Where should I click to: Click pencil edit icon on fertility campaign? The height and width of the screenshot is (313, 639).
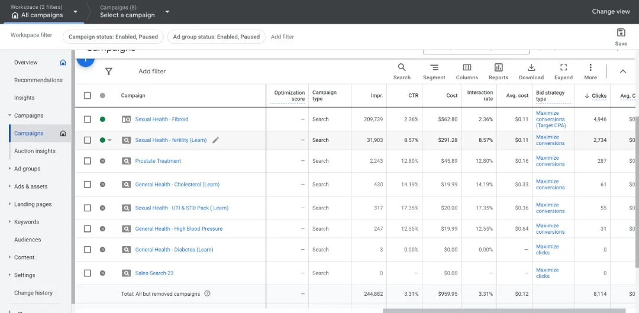pyautogui.click(x=215, y=140)
